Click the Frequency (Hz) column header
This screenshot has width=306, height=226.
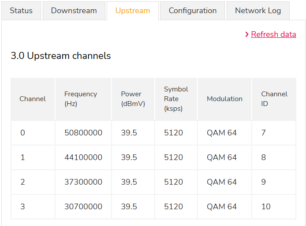81,99
